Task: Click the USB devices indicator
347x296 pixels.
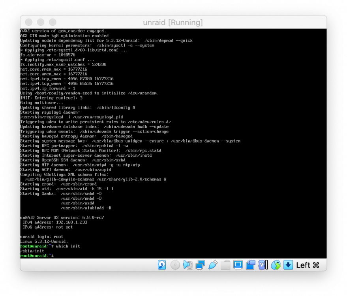Action: [213, 265]
